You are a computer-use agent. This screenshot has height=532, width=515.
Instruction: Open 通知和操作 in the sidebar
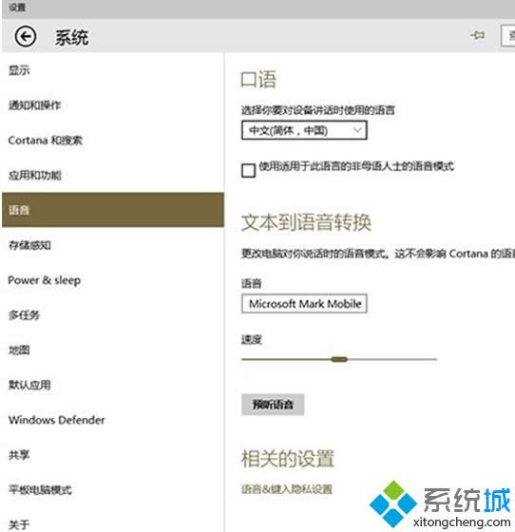(34, 105)
